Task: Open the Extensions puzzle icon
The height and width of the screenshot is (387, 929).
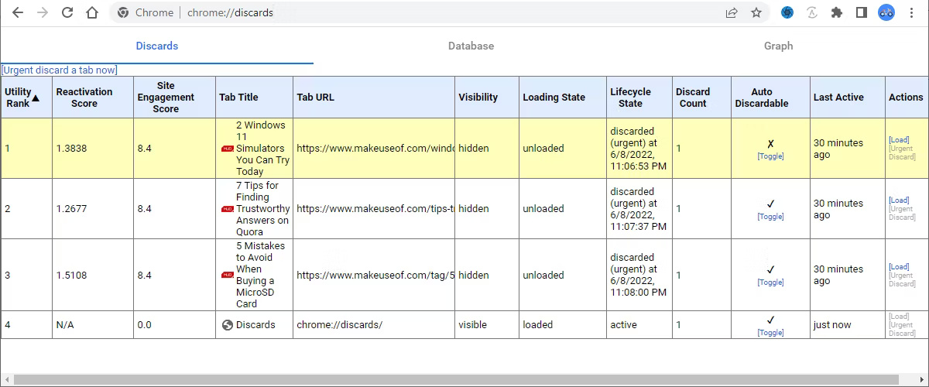Action: [x=836, y=12]
